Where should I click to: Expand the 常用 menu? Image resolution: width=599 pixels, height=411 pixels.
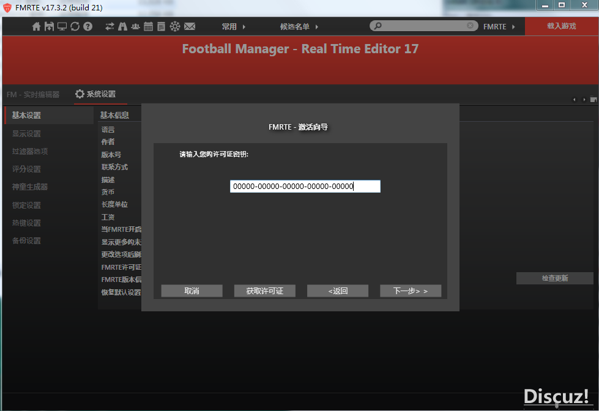click(233, 27)
